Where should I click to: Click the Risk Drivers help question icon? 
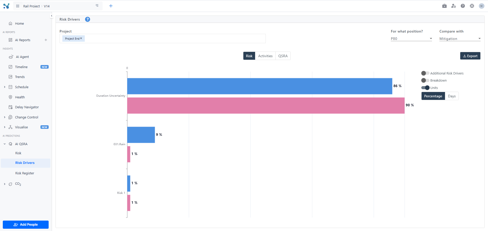(x=87, y=19)
